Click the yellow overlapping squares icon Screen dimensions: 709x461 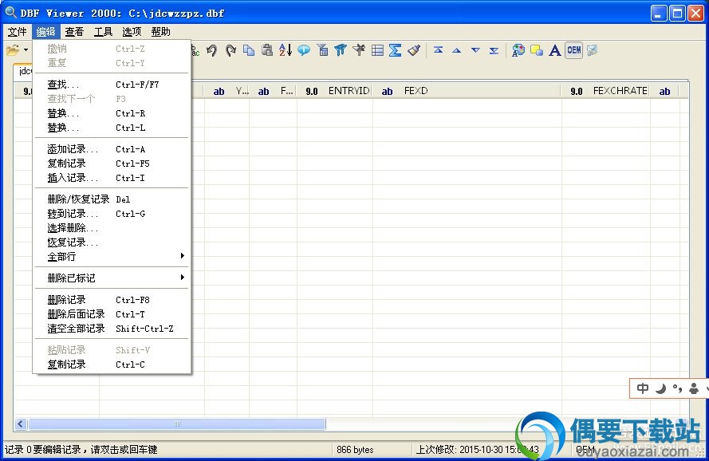pos(537,50)
